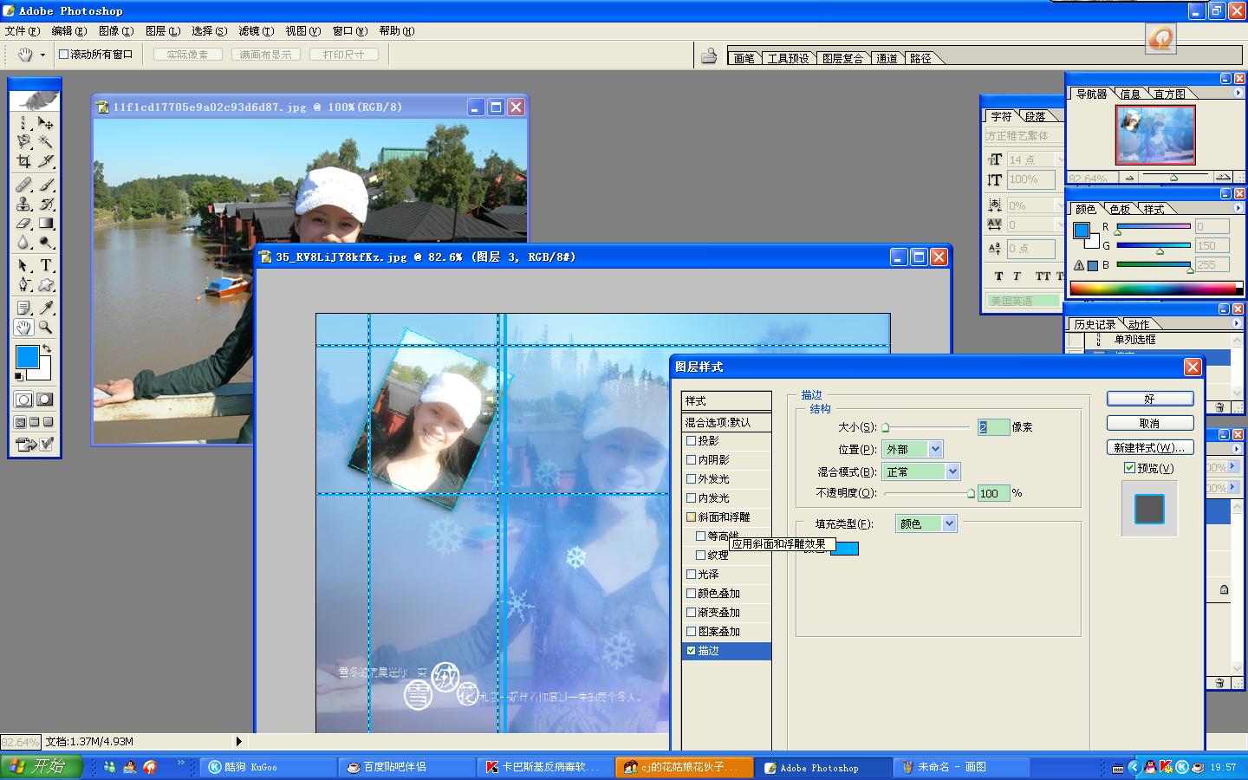The width and height of the screenshot is (1248, 780).
Task: Select the single column marquee tool
Action: click(23, 123)
